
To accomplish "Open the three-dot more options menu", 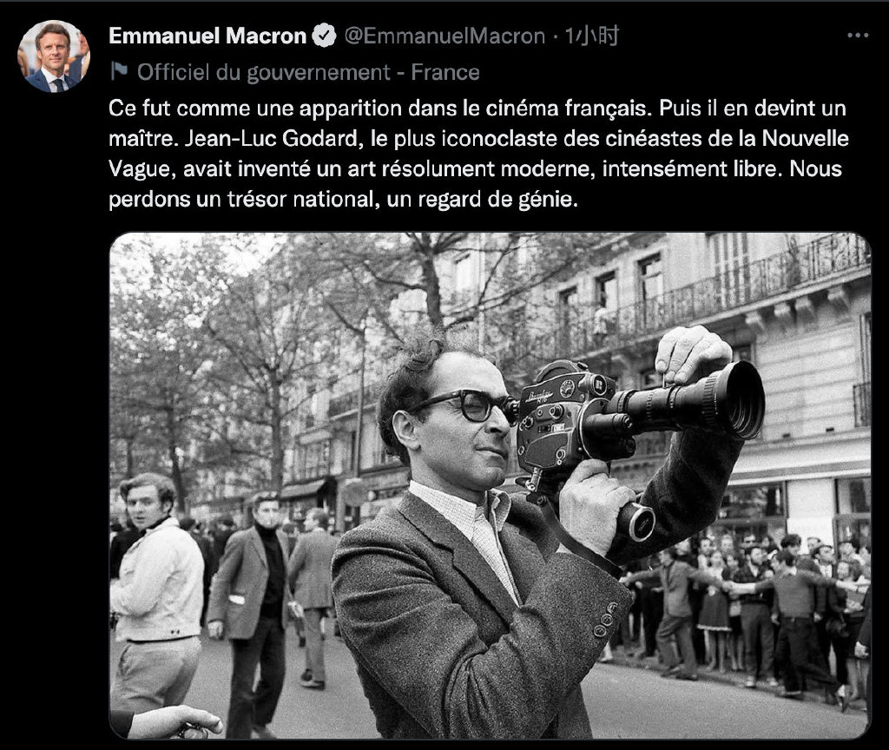I will point(857,36).
